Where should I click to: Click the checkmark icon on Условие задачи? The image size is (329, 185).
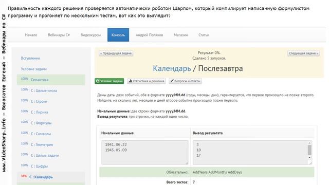[x=98, y=81]
